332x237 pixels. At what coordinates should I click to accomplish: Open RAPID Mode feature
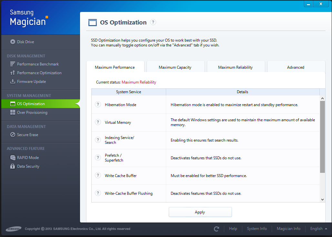tap(28, 158)
